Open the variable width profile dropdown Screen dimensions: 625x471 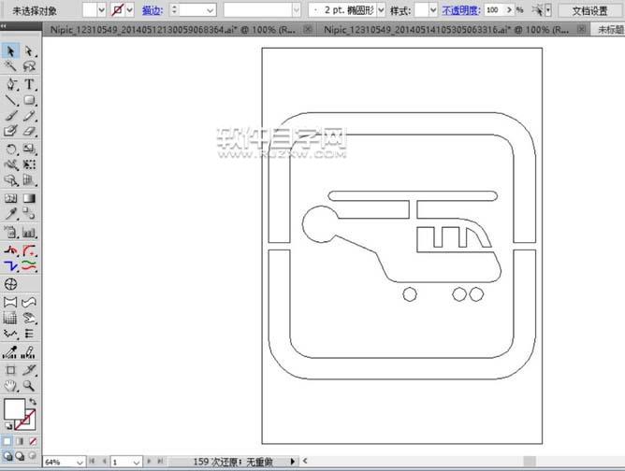297,10
